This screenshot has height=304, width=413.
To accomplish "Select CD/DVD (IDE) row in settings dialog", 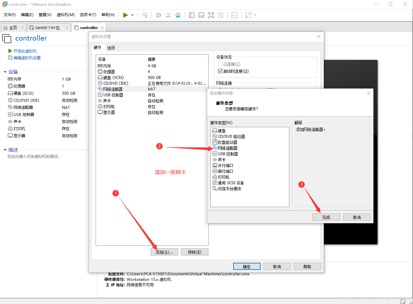I will [x=152, y=83].
